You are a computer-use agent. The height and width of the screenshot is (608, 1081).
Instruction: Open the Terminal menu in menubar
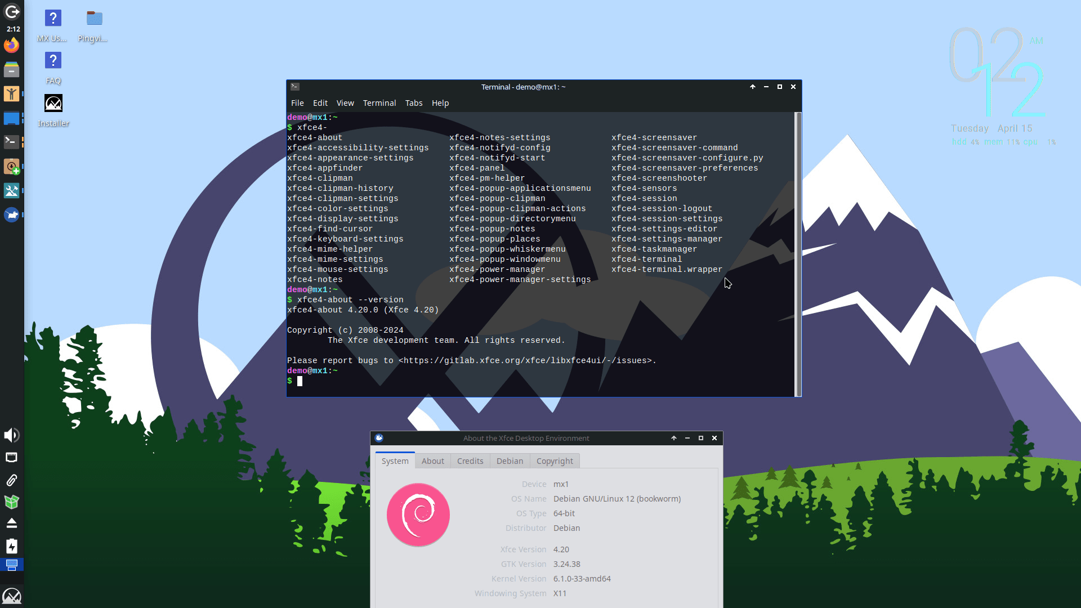(x=379, y=103)
